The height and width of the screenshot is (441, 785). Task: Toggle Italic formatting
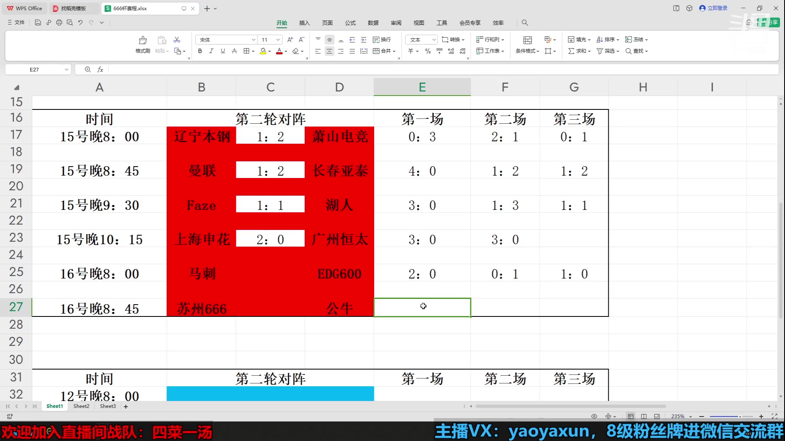[211, 51]
